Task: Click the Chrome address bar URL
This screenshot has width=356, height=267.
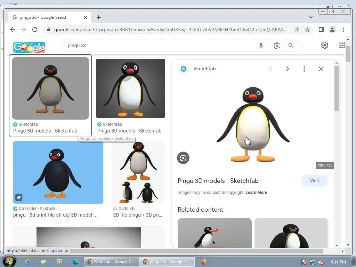Action: point(170,30)
